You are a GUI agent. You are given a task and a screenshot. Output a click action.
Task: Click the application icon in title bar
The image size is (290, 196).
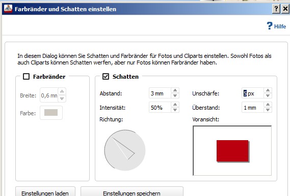coord(8,9)
